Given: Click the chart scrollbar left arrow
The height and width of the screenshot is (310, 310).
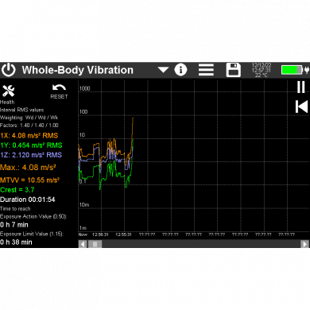Looking at the screenshot, I should (x=83, y=244).
